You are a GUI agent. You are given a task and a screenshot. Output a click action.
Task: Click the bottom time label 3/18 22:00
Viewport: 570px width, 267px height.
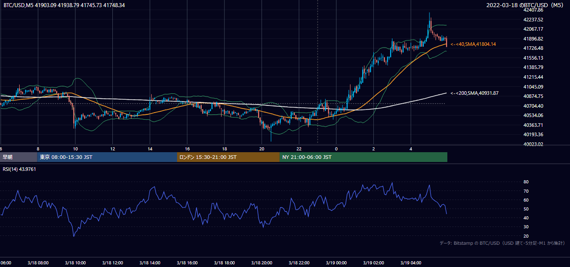(299, 263)
